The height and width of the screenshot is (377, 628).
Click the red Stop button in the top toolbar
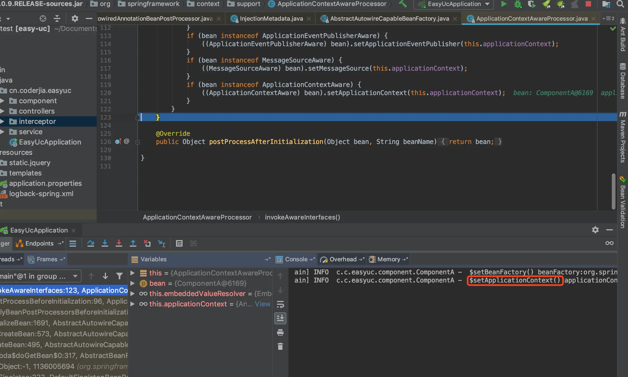pyautogui.click(x=588, y=4)
